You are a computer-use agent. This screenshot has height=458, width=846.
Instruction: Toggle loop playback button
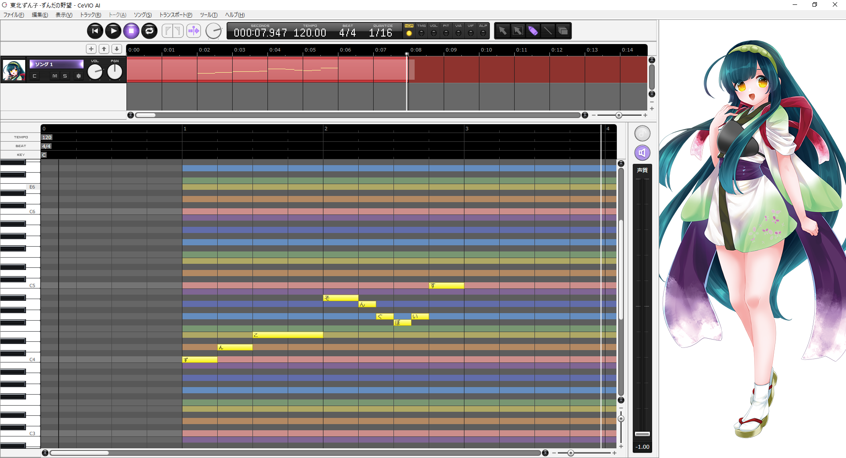[149, 31]
